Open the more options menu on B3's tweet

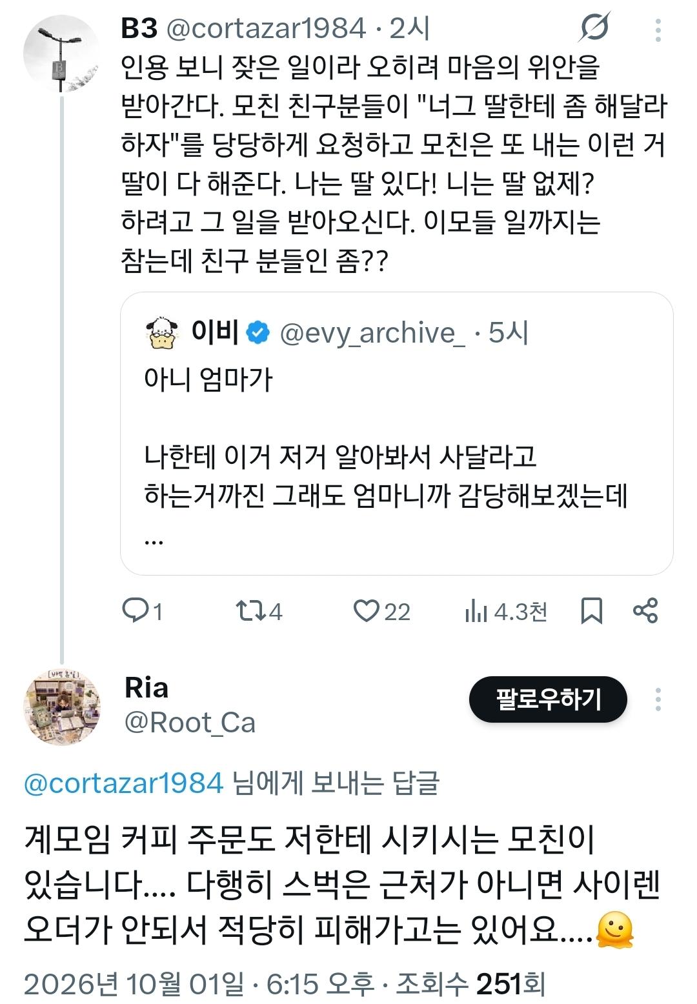658,30
